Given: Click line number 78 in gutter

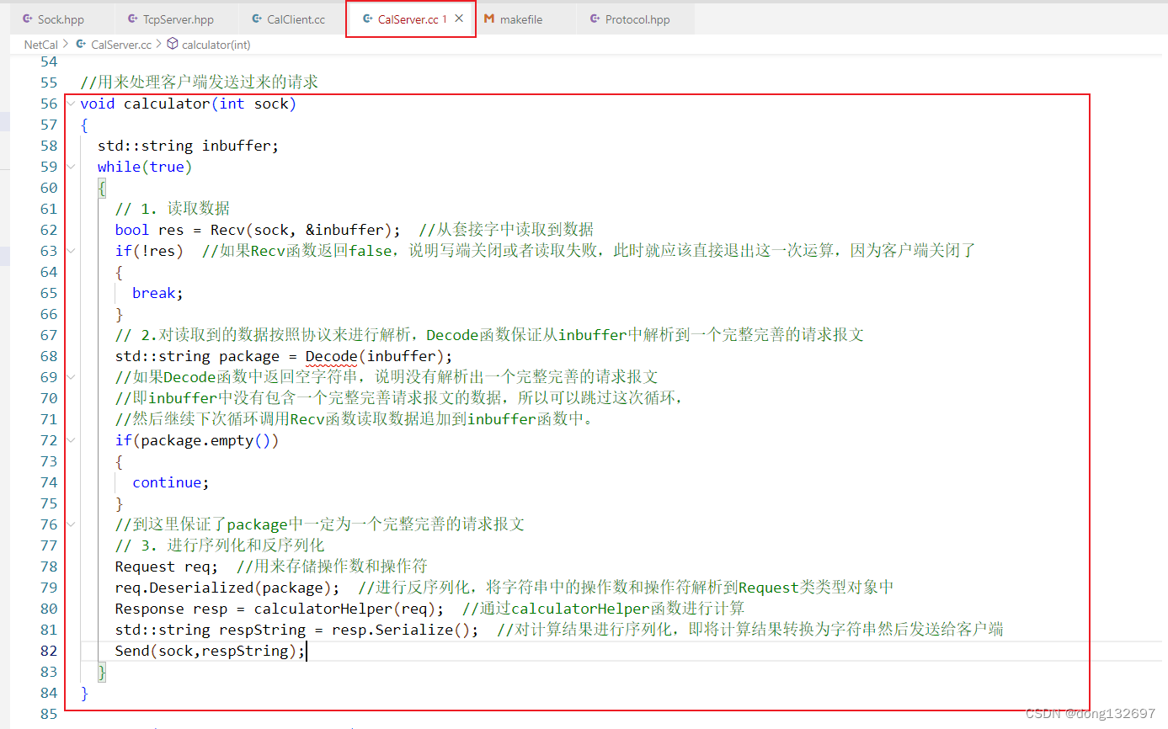Looking at the screenshot, I should (49, 567).
